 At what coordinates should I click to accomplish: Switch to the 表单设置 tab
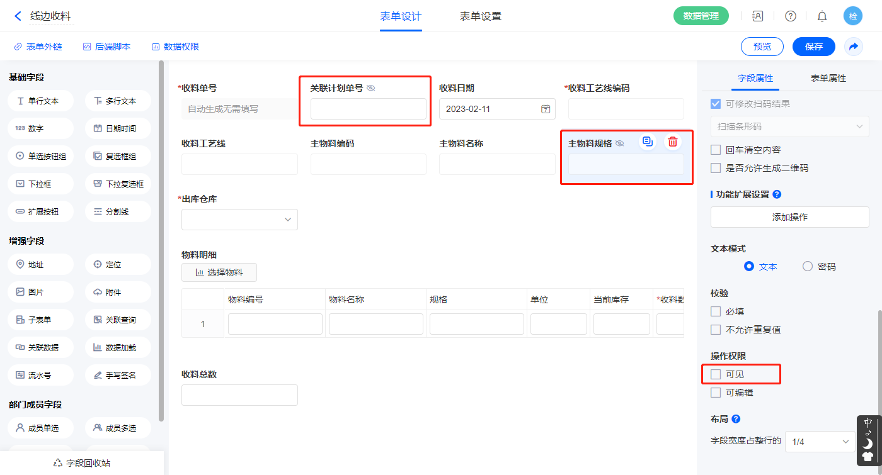click(x=480, y=16)
